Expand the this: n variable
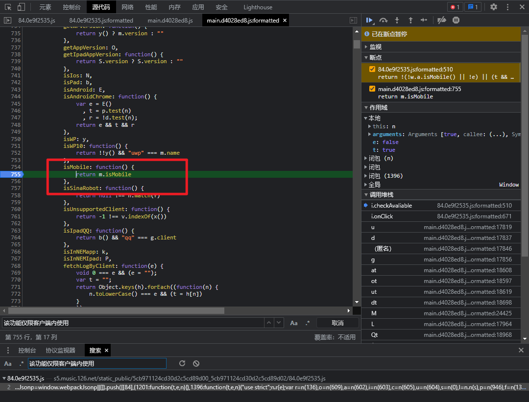The height and width of the screenshot is (402, 529). point(369,126)
